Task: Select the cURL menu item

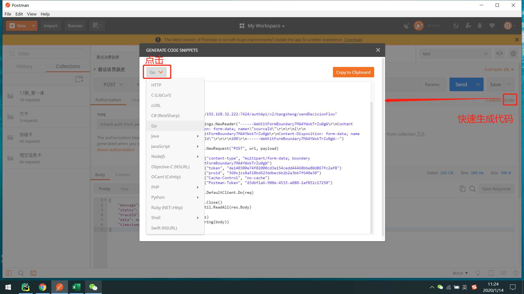Action: pos(156,105)
